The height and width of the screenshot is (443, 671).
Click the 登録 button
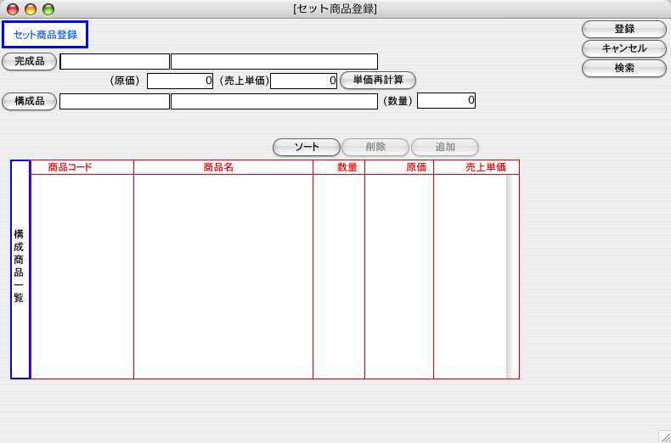click(623, 29)
